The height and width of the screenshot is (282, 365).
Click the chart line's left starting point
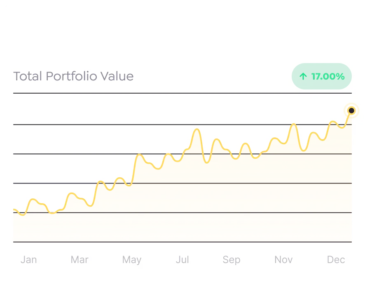click(x=14, y=210)
